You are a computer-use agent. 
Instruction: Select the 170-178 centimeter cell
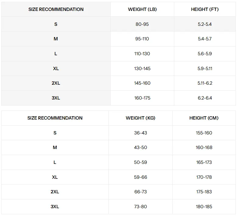(x=204, y=177)
